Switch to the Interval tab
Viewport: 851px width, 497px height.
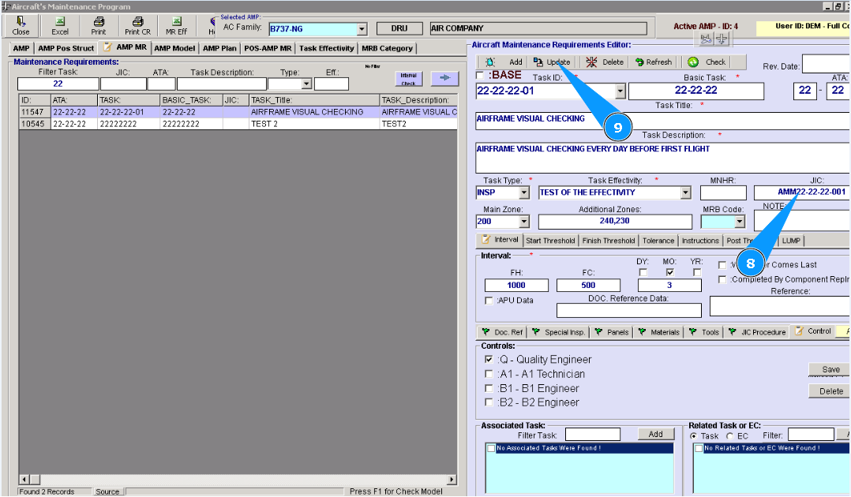pyautogui.click(x=500, y=239)
